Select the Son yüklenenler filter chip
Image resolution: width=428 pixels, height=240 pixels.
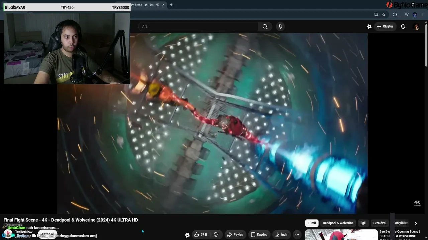(x=401, y=223)
